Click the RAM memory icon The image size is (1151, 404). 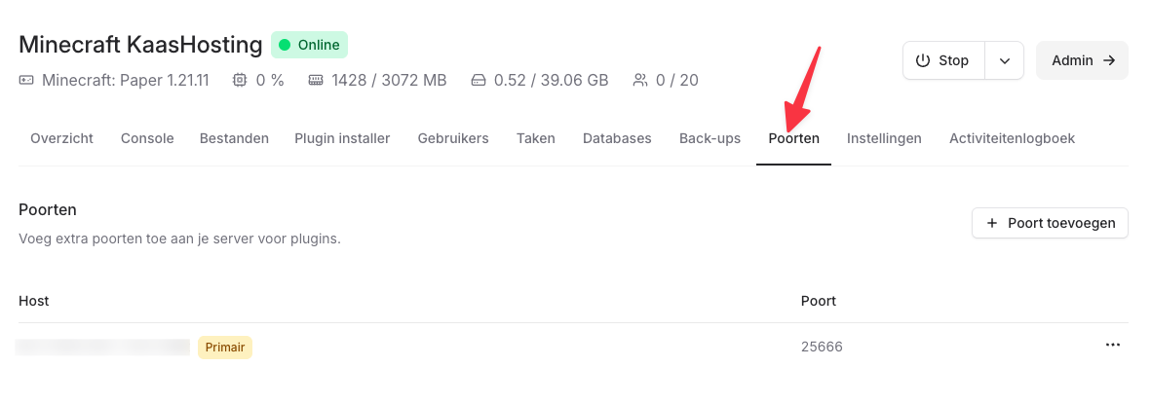[x=316, y=80]
